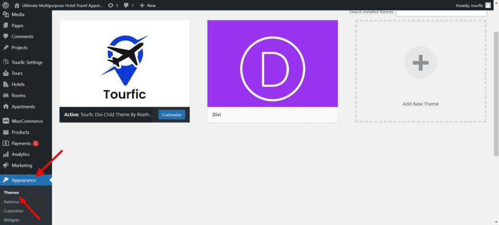Select the purple Divi theme thumbnail
The width and height of the screenshot is (499, 225).
272,64
